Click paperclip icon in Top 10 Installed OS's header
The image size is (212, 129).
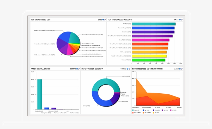105,20
